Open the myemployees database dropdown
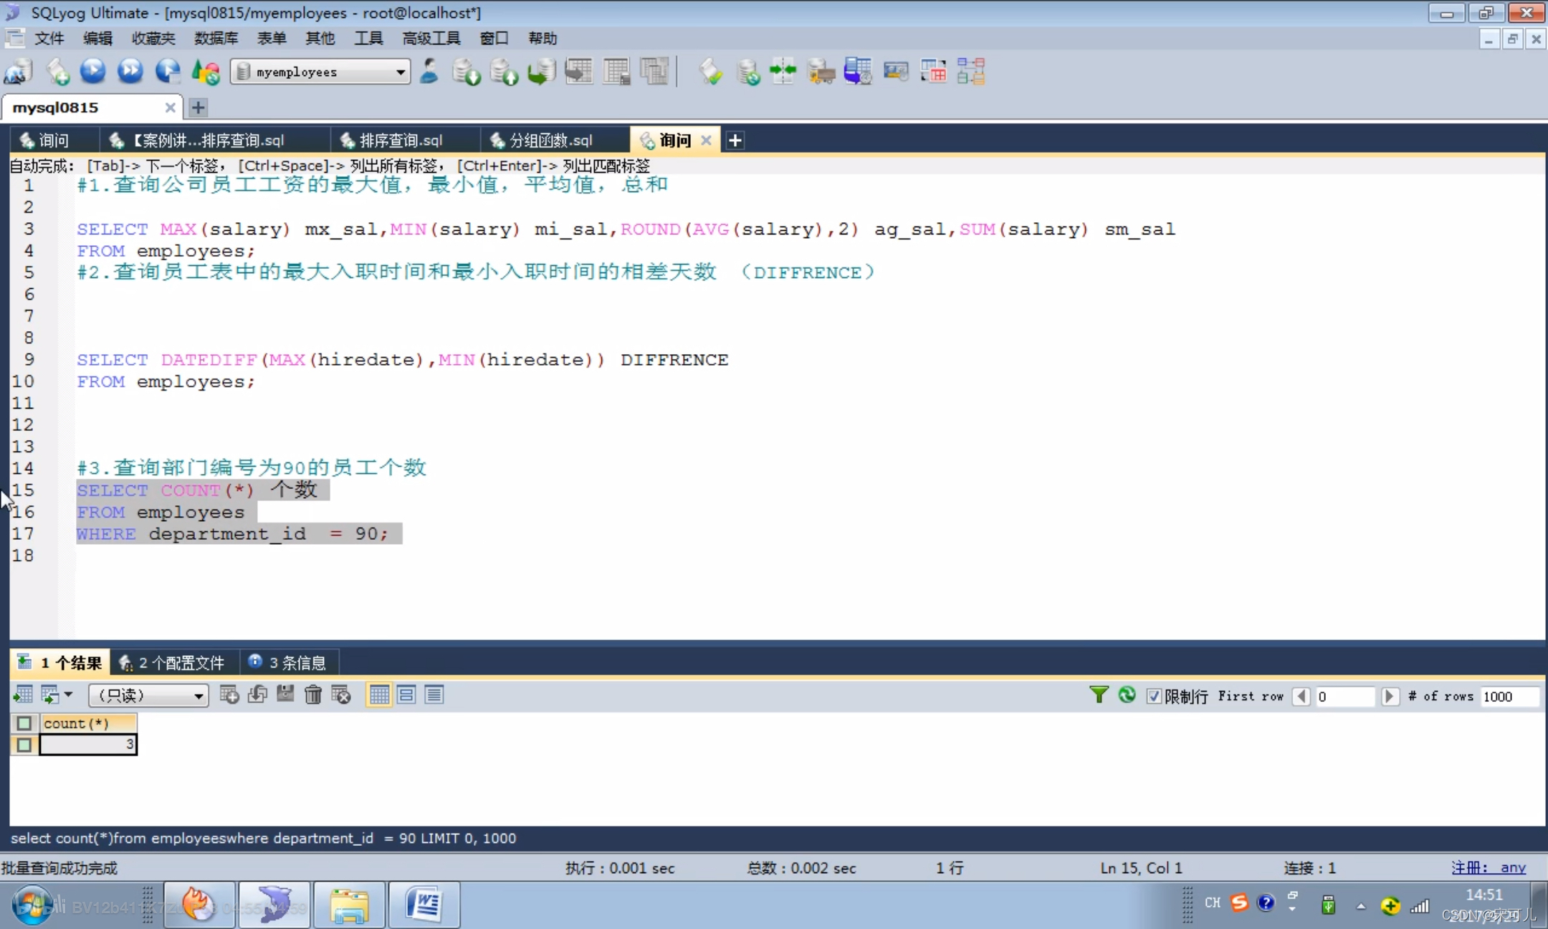Screen dimensions: 1548x929 tap(320, 72)
